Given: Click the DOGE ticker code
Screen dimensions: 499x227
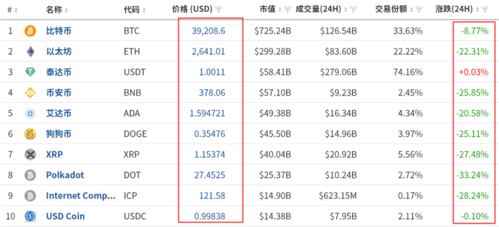Looking at the screenshot, I should click(135, 134).
